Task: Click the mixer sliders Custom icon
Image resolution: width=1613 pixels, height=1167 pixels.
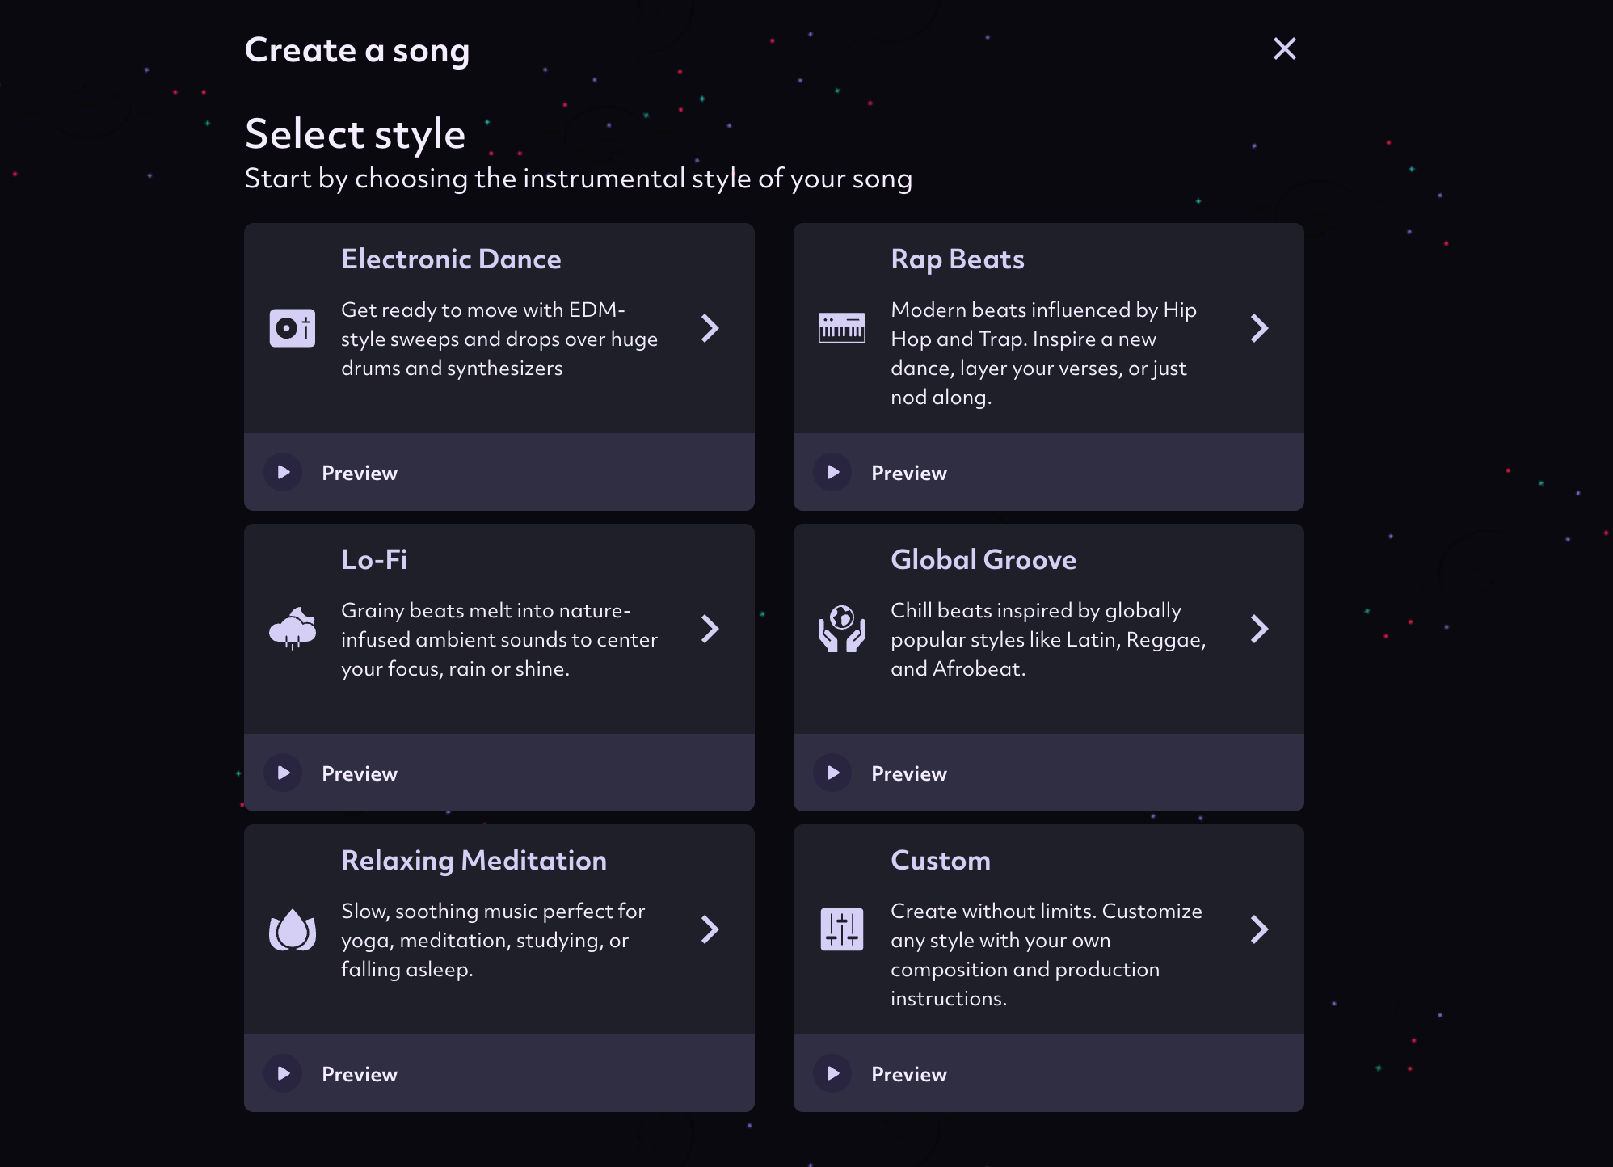Action: 841,929
